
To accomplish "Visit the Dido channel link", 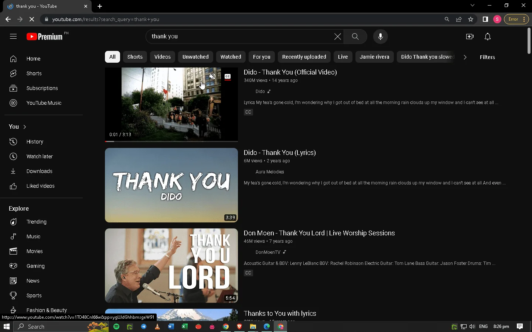I will (260, 91).
